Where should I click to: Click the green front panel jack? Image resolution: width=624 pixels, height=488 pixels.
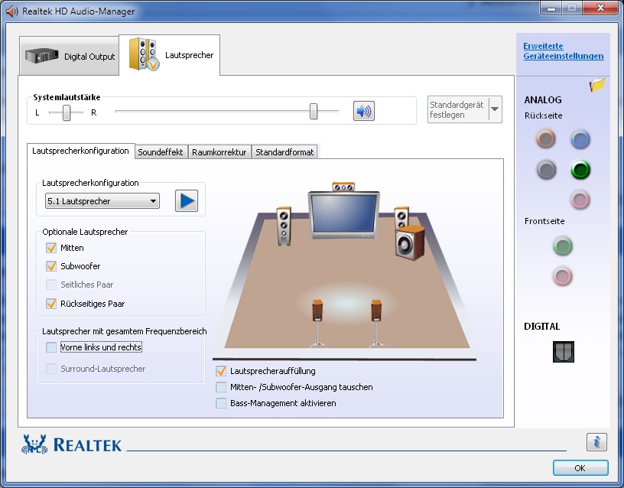(x=563, y=246)
